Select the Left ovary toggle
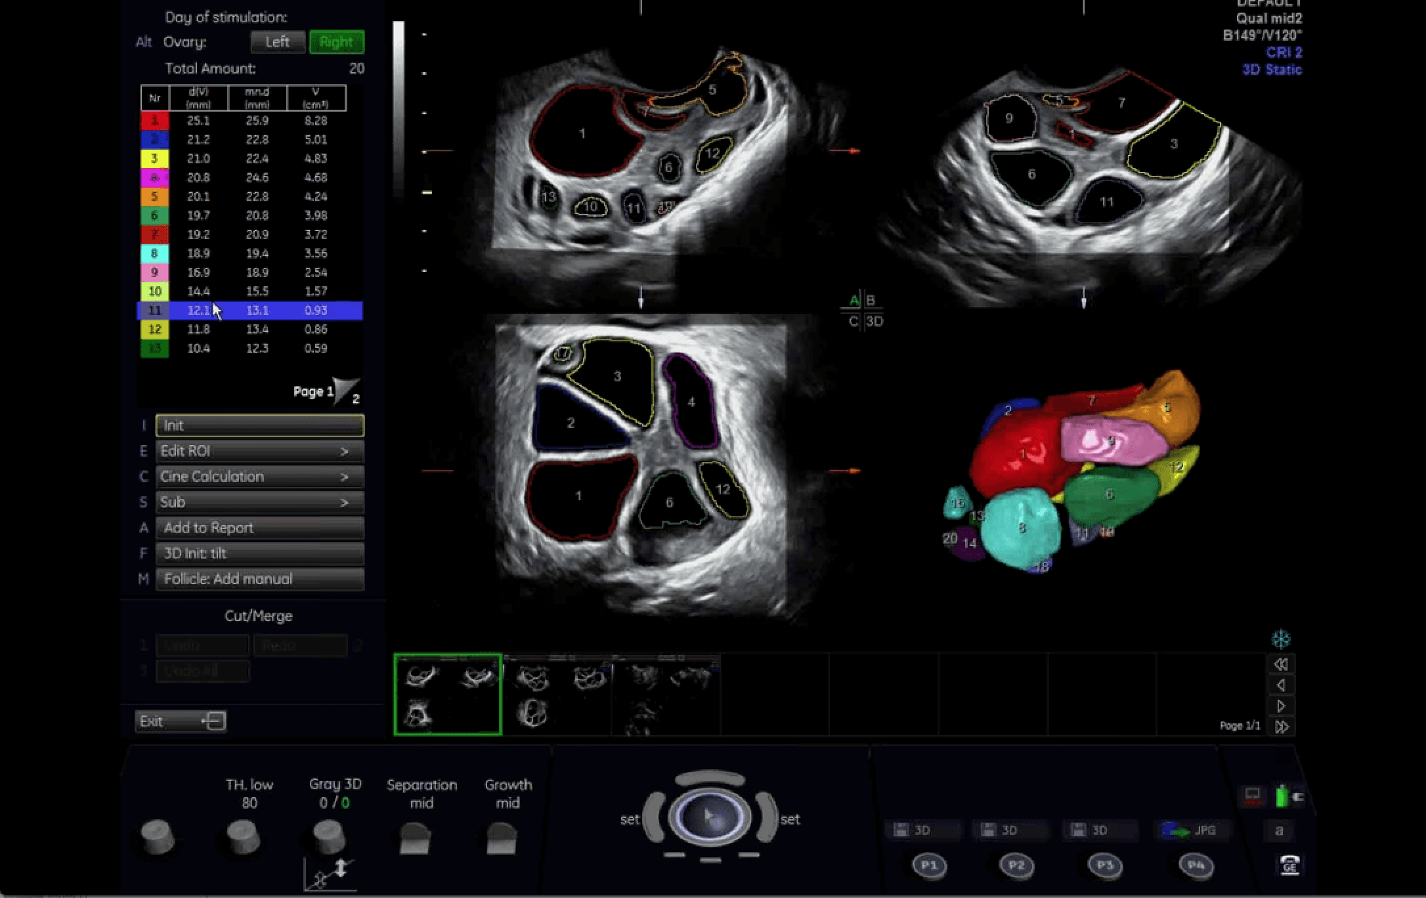This screenshot has width=1426, height=898. [277, 42]
